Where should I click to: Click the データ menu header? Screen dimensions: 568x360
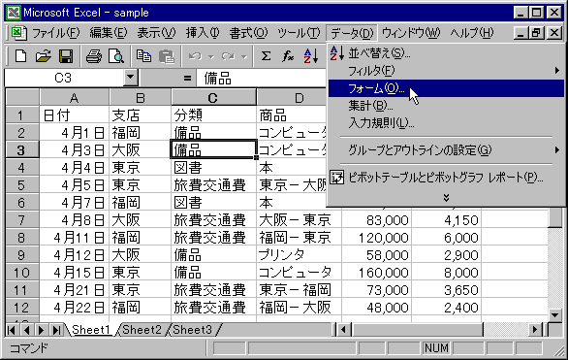pyautogui.click(x=352, y=33)
